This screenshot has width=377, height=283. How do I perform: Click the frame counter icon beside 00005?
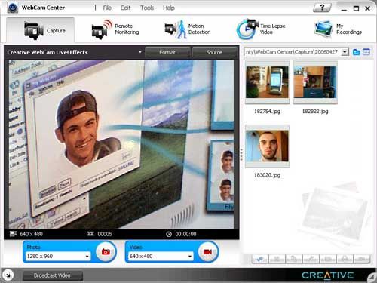click(90, 234)
